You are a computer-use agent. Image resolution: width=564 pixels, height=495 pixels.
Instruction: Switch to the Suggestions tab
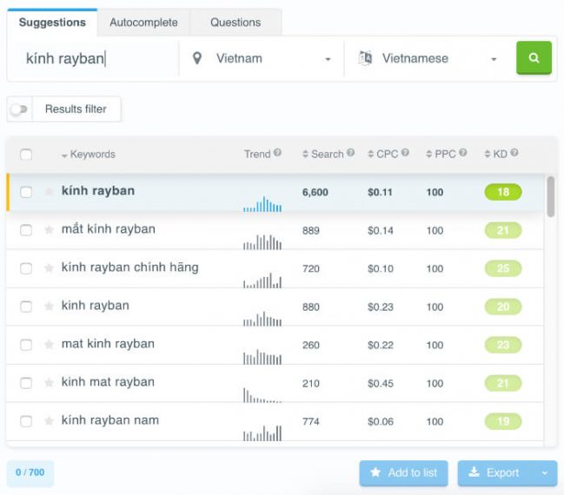click(52, 23)
